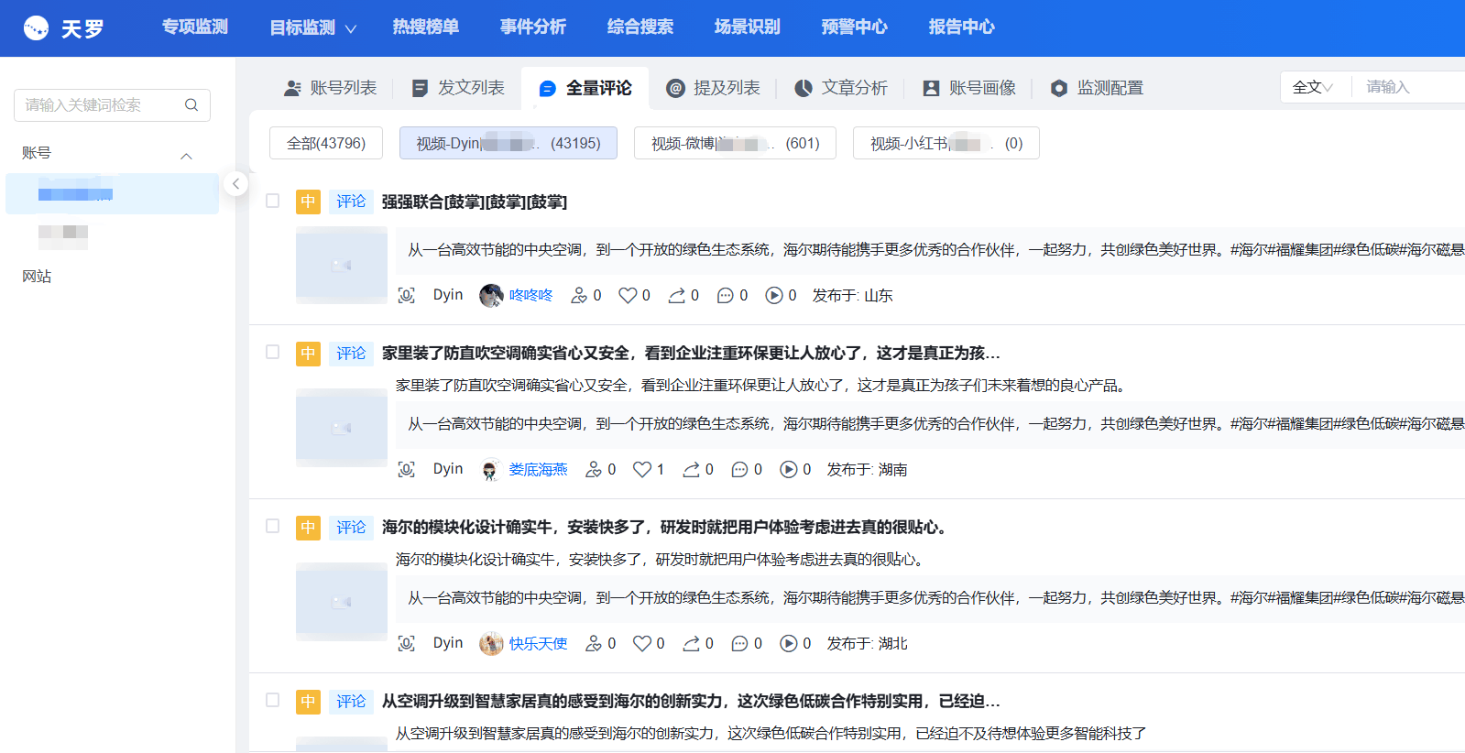This screenshot has height=753, width=1465.
Task: Click the scan icon in 咚咚咚 row
Action: pyautogui.click(x=407, y=295)
